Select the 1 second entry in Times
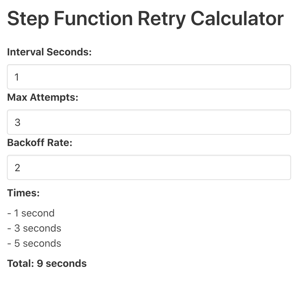The width and height of the screenshot is (298, 287). pos(31,213)
